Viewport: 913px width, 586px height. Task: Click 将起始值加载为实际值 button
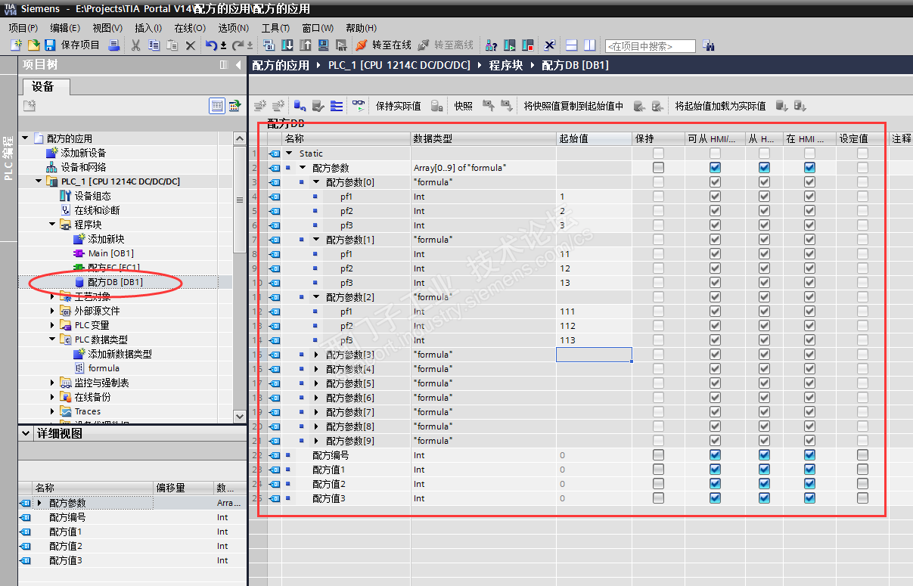720,106
